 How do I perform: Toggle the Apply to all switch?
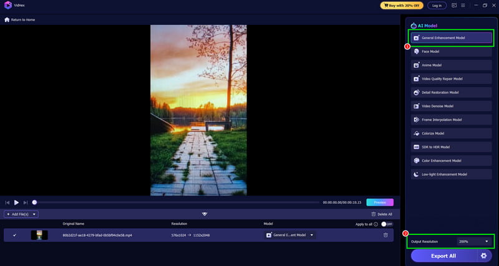387,224
